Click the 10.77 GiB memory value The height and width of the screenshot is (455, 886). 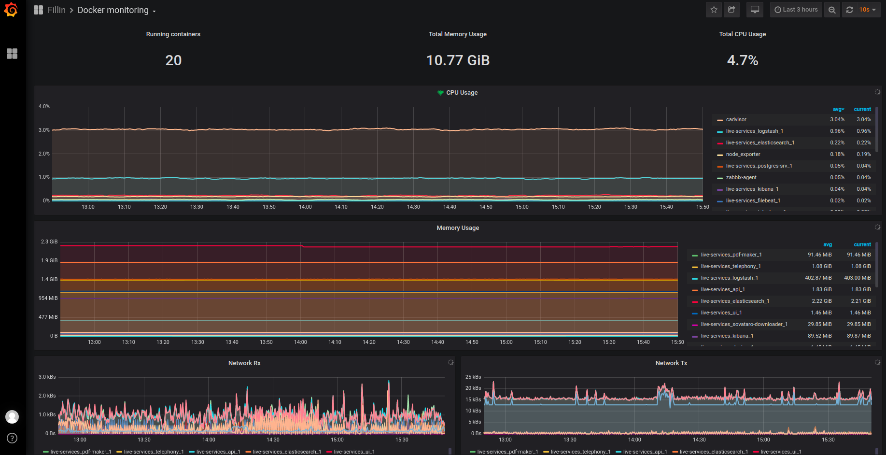tap(458, 60)
